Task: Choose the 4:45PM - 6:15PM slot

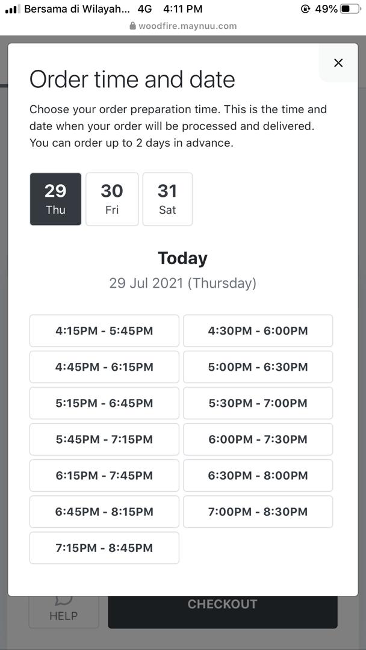Action: [x=104, y=367]
